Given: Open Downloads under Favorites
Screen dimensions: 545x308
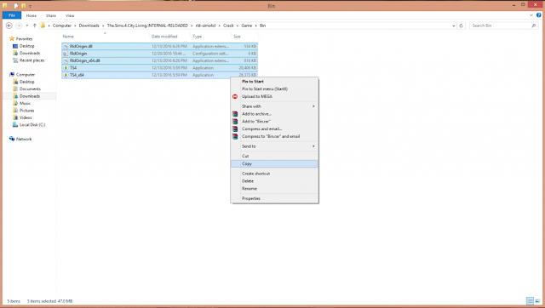Looking at the screenshot, I should click(30, 53).
